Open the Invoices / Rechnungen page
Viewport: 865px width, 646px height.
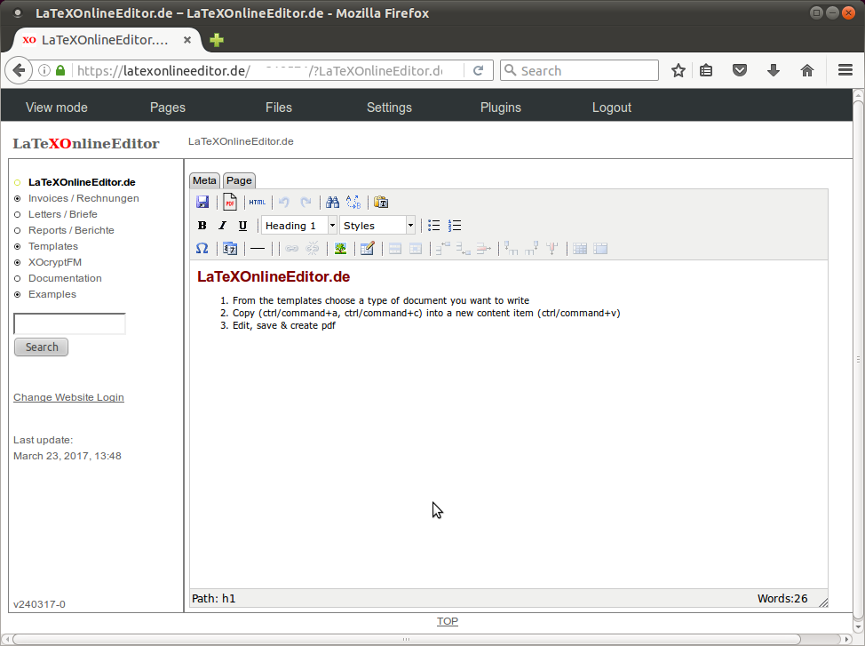[83, 198]
